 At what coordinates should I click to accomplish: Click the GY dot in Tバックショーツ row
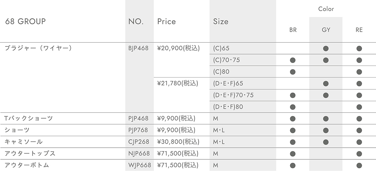tap(326, 118)
